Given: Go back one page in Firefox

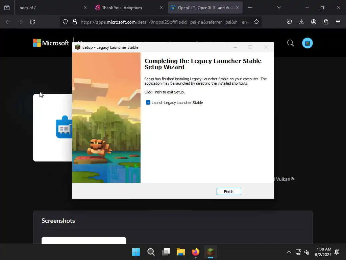Looking at the screenshot, I should tap(8, 22).
